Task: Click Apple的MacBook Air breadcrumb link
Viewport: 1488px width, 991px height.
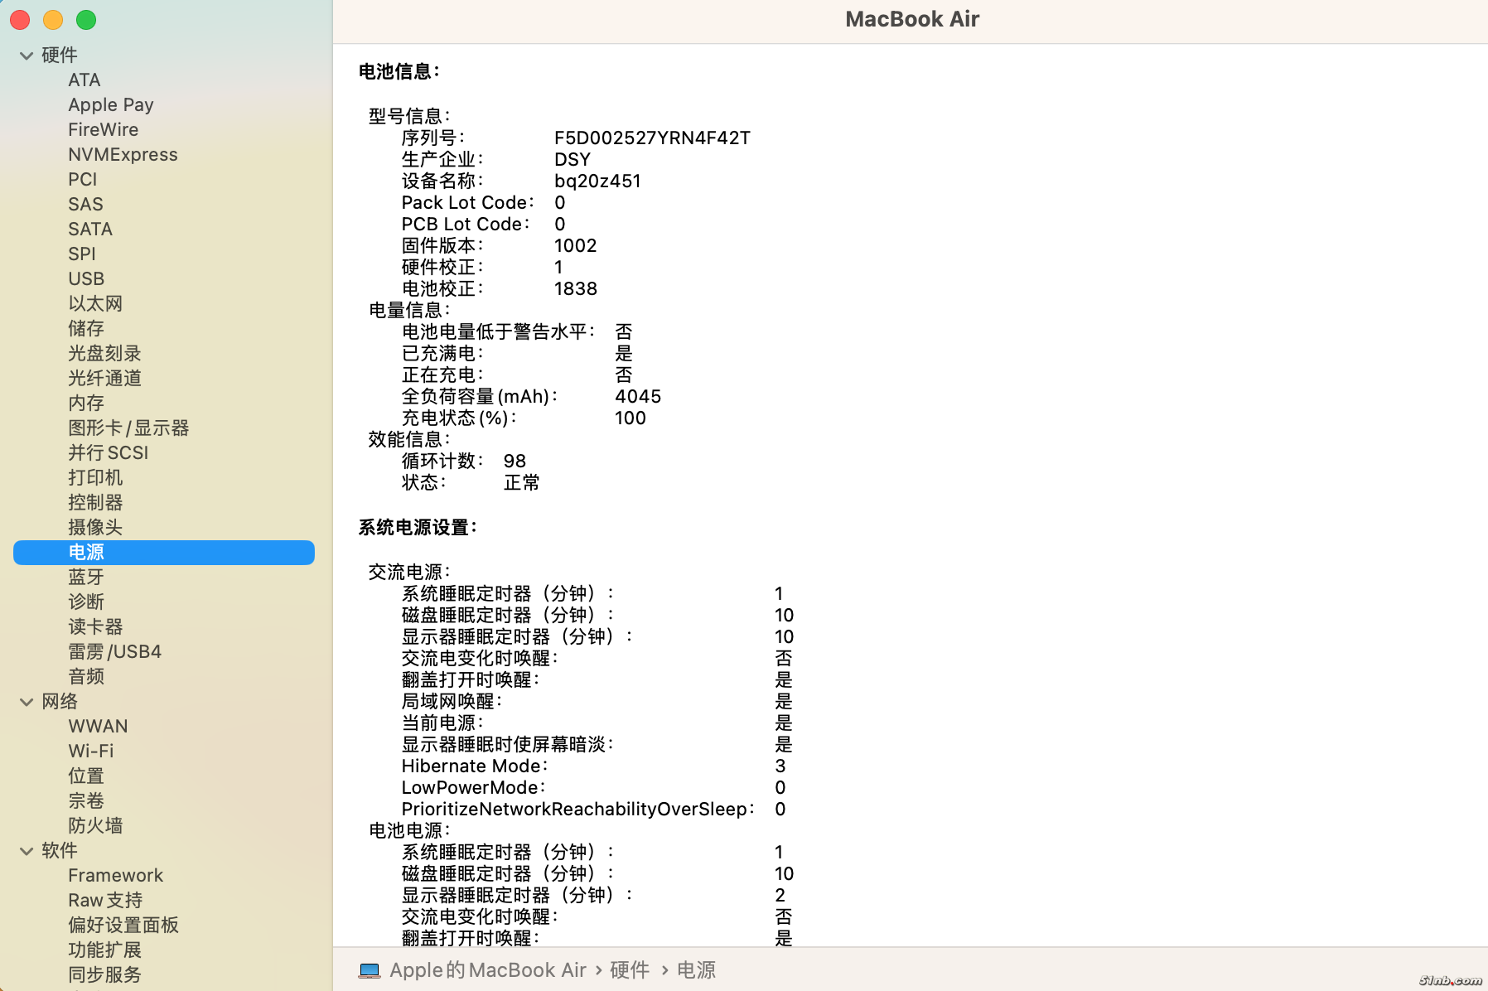Action: click(489, 969)
